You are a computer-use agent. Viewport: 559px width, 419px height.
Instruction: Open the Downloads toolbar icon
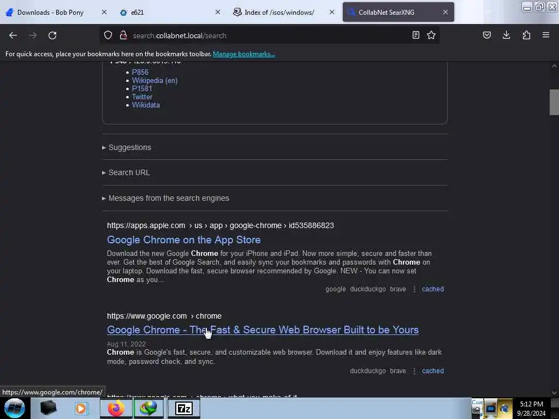pyautogui.click(x=506, y=35)
